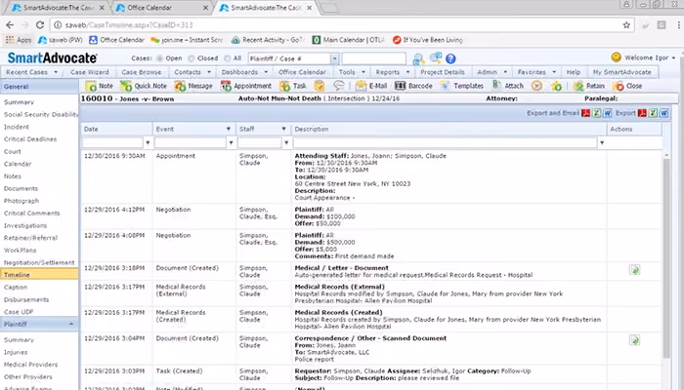
Task: Open the help question mark icon
Action: 450,58
